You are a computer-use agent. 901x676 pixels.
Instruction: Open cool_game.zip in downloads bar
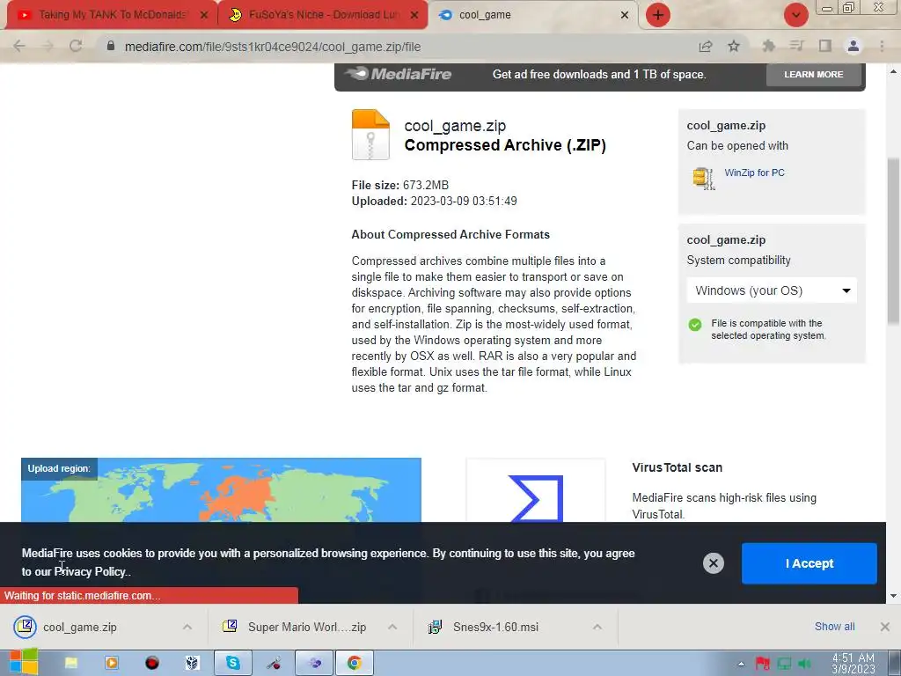80,627
